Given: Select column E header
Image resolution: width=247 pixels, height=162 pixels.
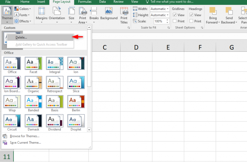Looking at the screenshot, I should pyautogui.click(x=168, y=47).
